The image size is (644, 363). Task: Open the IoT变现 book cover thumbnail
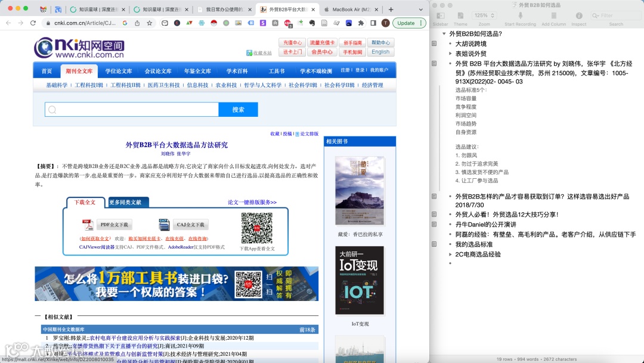360,281
